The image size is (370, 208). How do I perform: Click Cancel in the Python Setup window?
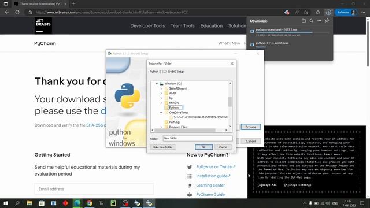250,141
